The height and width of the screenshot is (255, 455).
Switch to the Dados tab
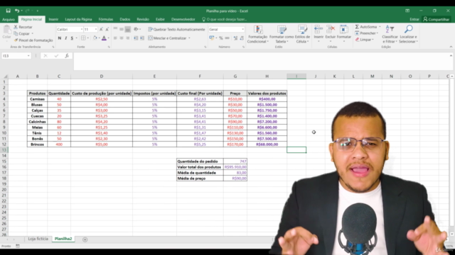coord(125,19)
